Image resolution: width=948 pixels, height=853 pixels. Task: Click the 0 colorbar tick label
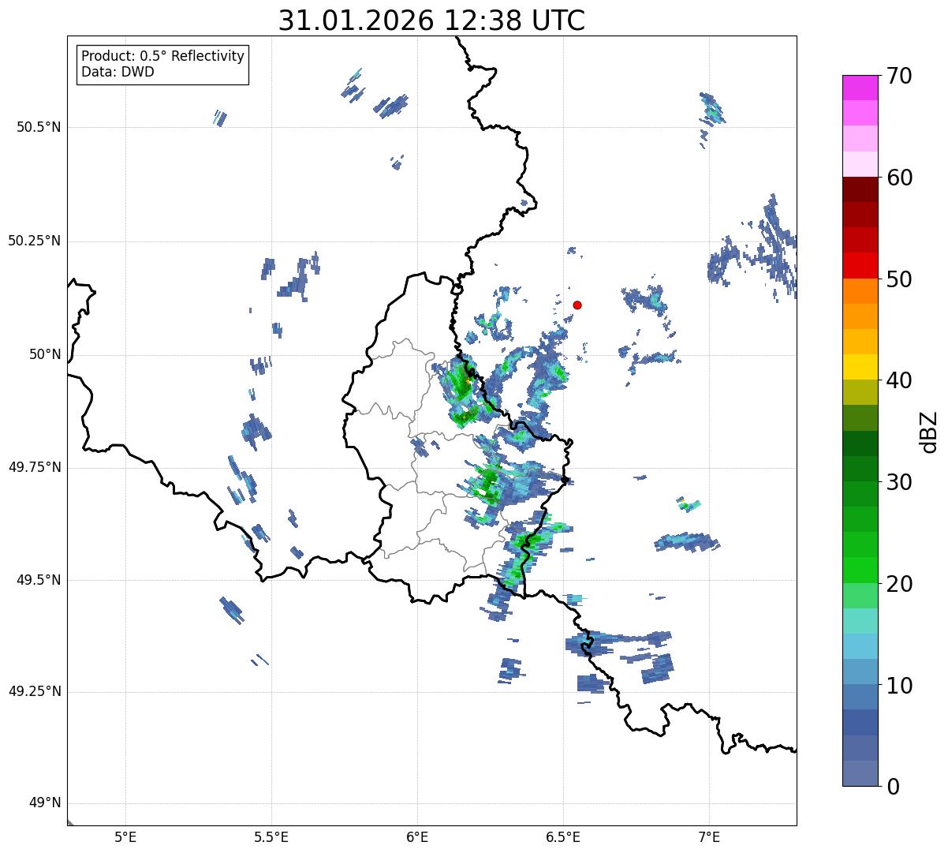[x=893, y=786]
